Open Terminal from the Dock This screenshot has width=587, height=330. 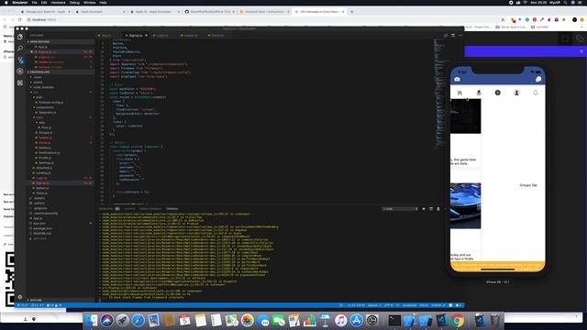point(394,320)
